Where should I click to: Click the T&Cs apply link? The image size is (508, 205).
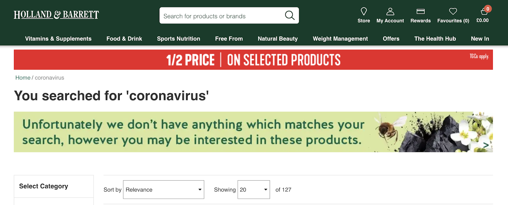click(479, 56)
